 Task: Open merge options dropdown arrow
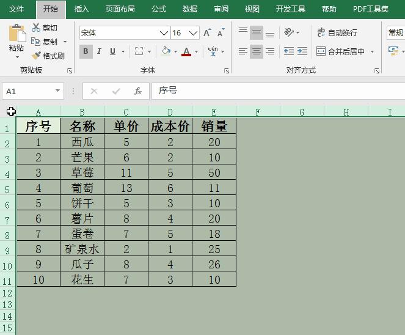(x=372, y=51)
